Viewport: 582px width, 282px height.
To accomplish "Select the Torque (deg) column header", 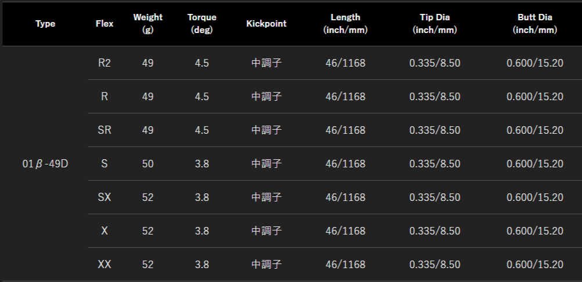I will [x=202, y=24].
